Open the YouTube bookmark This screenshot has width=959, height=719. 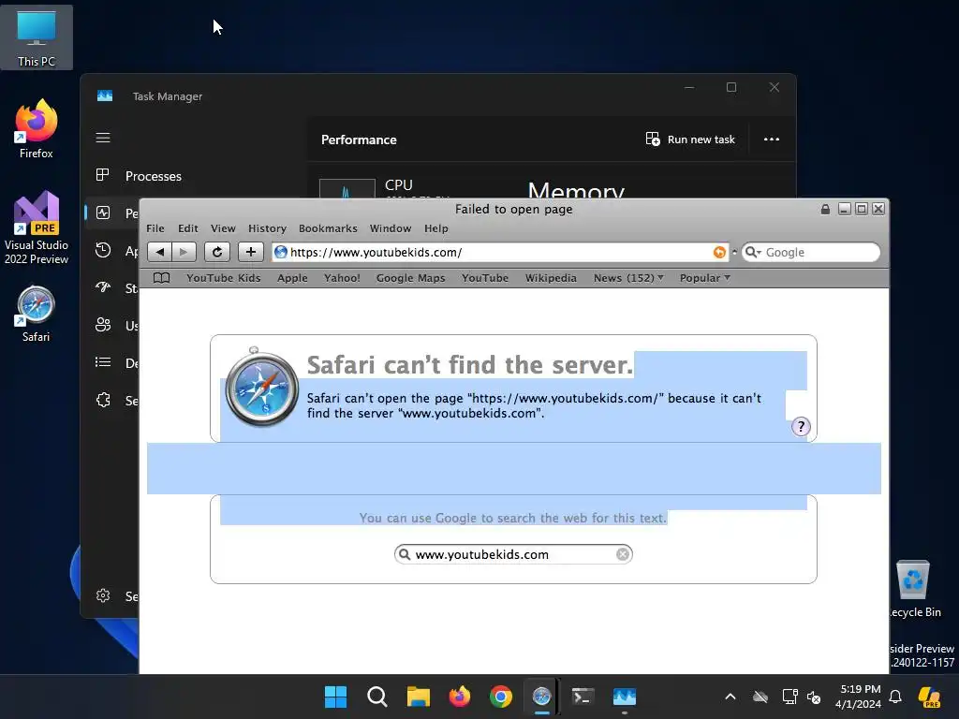(x=485, y=277)
